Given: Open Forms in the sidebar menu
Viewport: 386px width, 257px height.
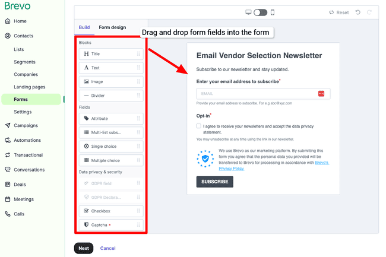Looking at the screenshot, I should (x=21, y=99).
